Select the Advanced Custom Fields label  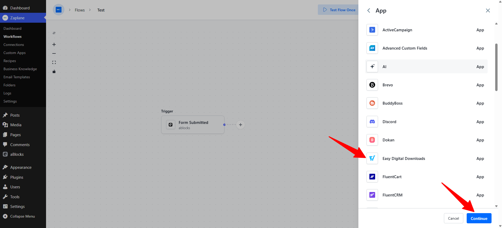(405, 48)
